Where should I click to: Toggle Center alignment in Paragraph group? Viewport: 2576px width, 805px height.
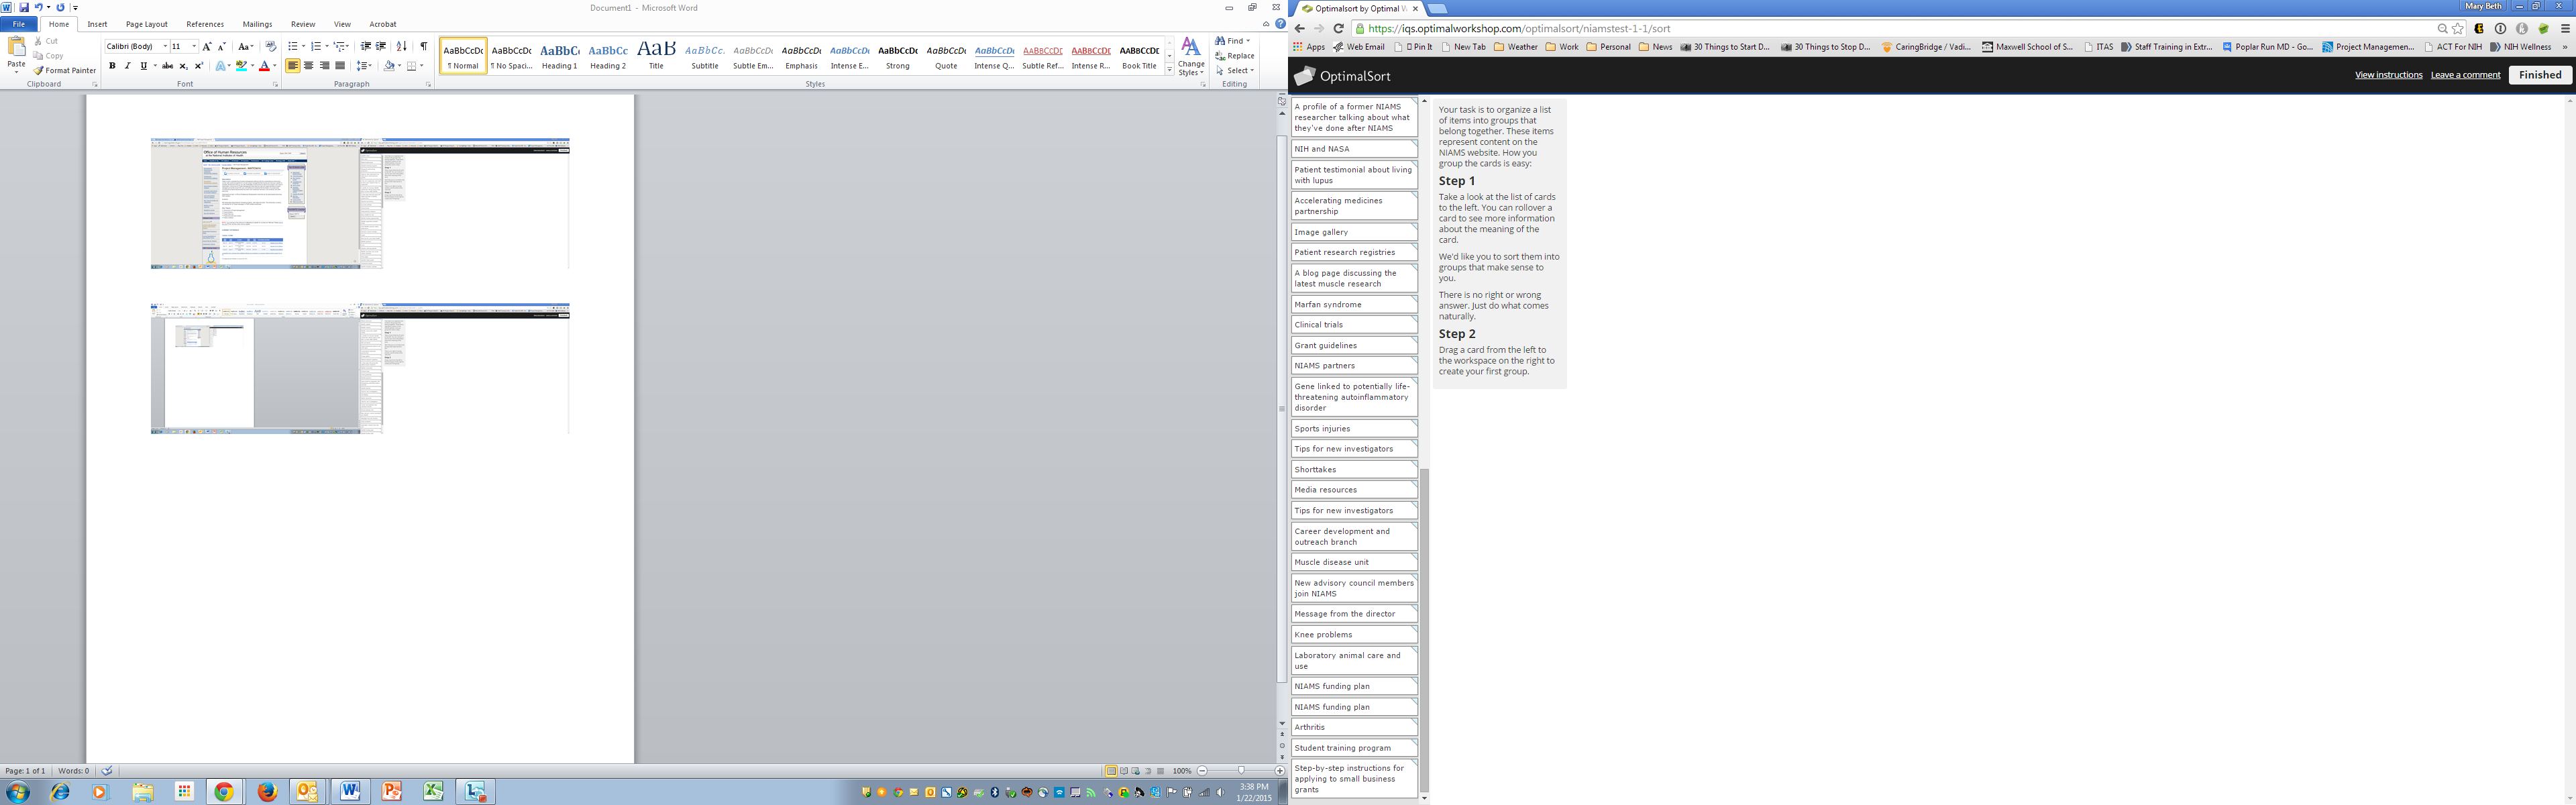point(308,66)
